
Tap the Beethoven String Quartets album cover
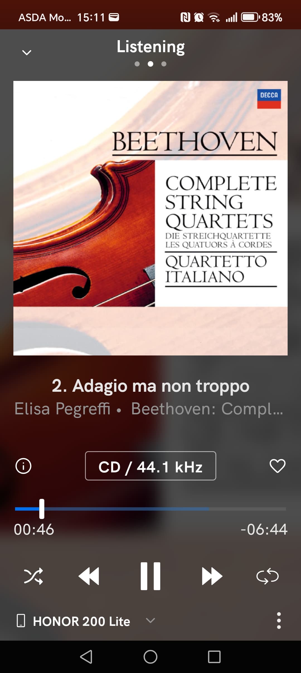151,218
